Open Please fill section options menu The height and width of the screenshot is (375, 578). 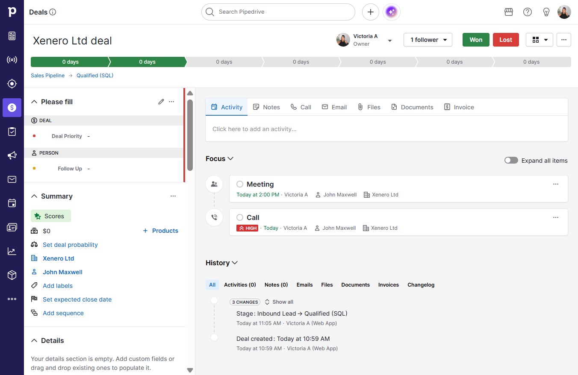(171, 102)
